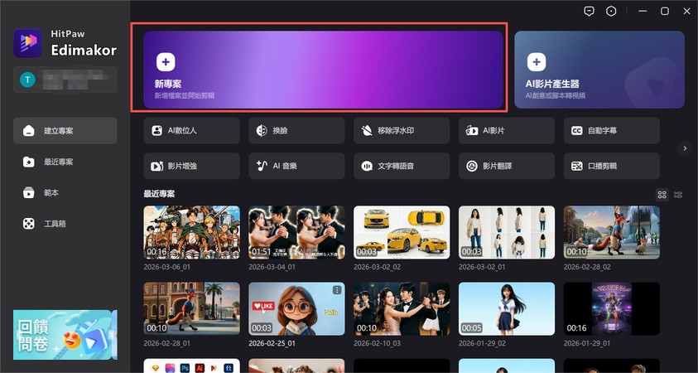This screenshot has width=698, height=373.
Task: Click the AI數位人 avatar icon
Action: [156, 131]
